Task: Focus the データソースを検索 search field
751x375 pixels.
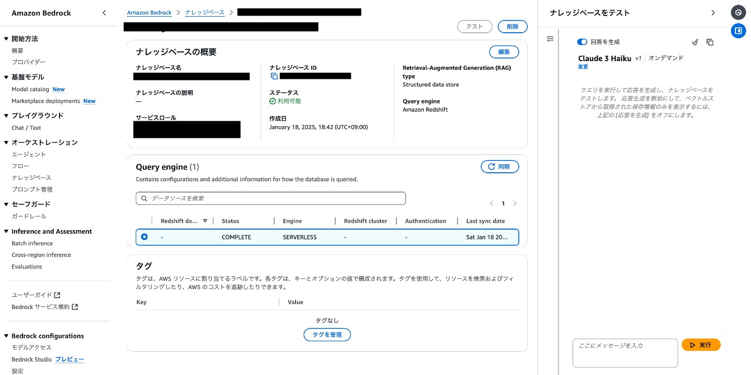Action: tap(271, 198)
